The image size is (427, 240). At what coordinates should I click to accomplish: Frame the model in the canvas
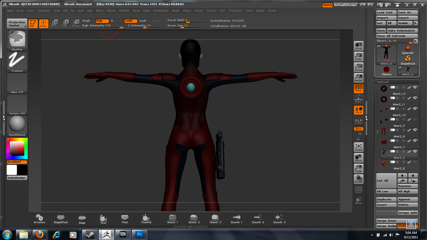[x=358, y=147]
